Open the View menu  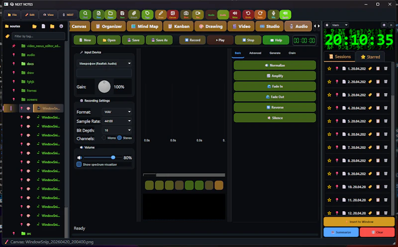tap(48, 15)
